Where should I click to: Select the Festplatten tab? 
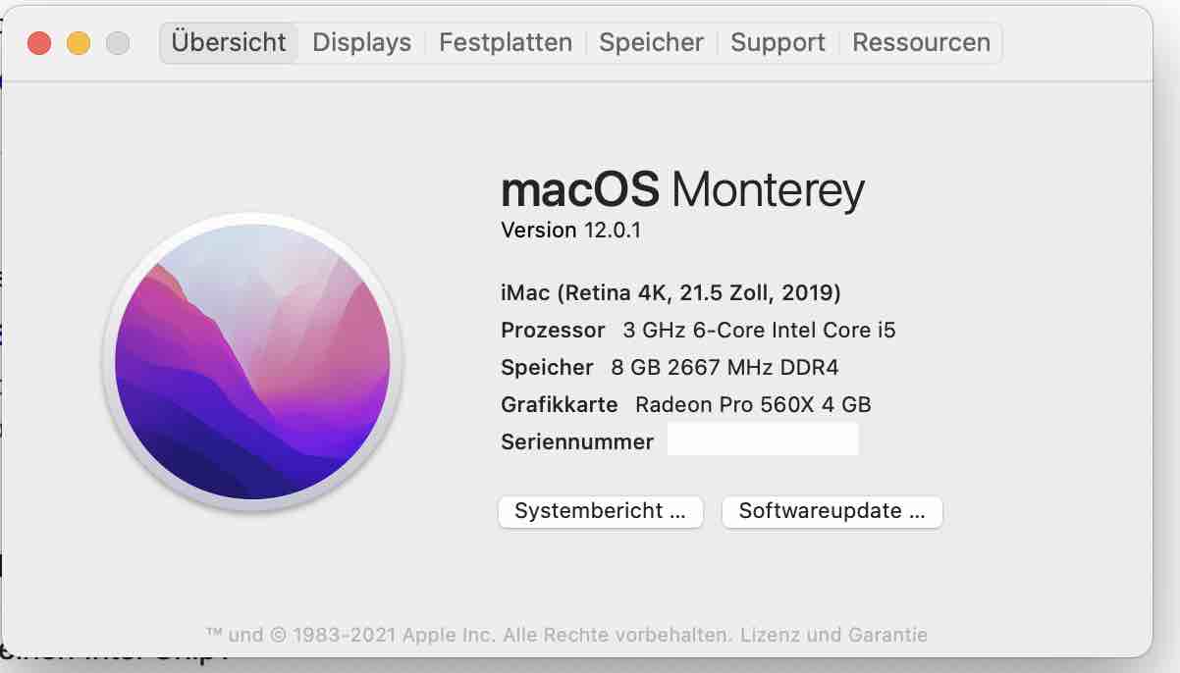pos(505,43)
